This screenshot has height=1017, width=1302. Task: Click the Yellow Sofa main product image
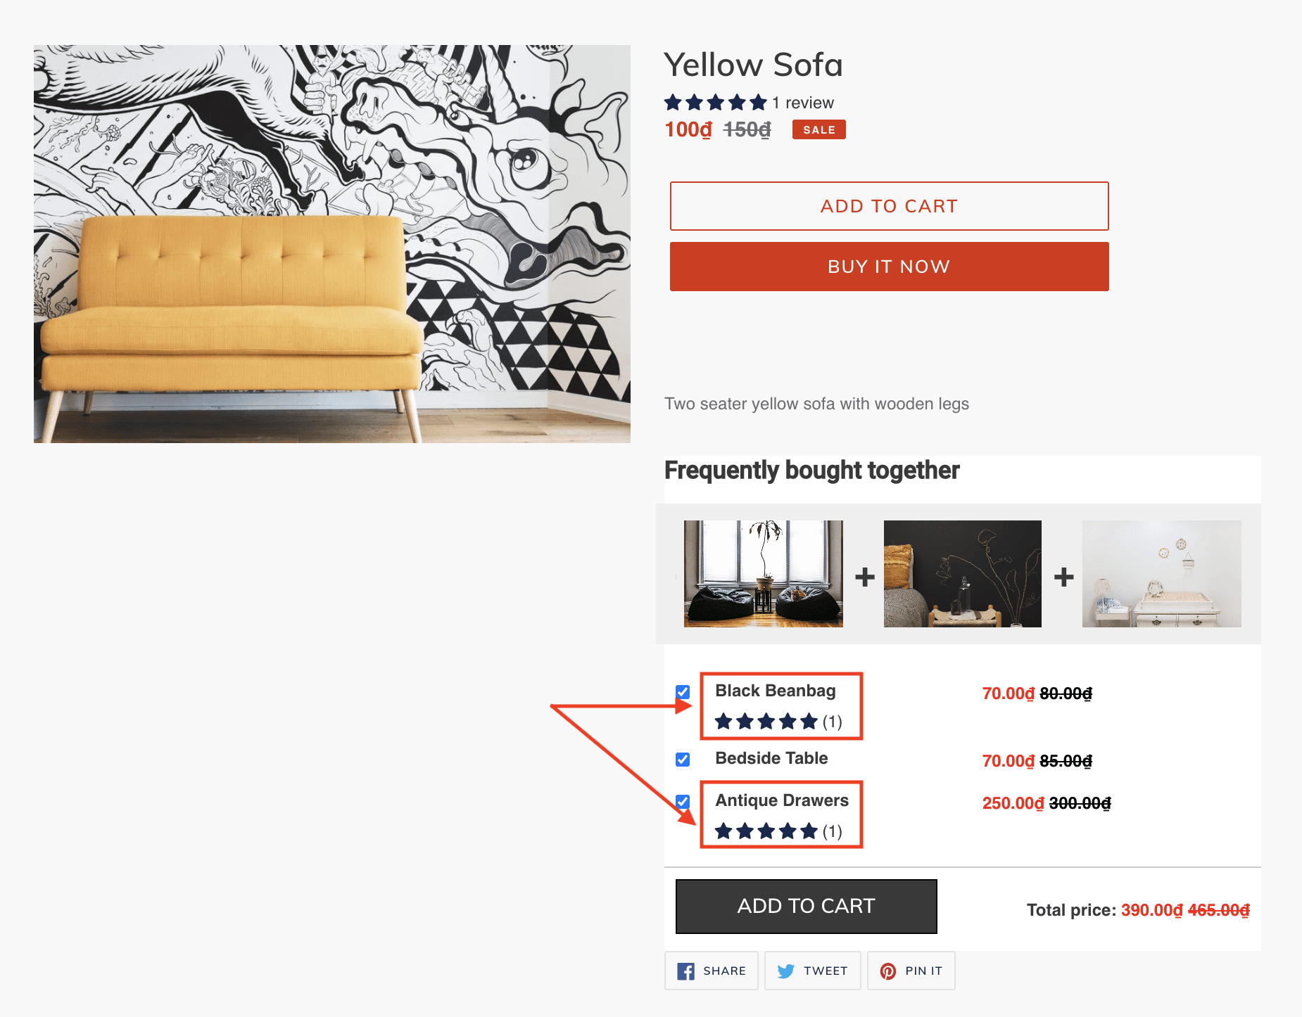point(332,244)
